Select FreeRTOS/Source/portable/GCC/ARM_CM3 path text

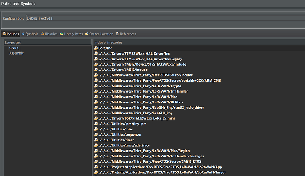point(160,81)
